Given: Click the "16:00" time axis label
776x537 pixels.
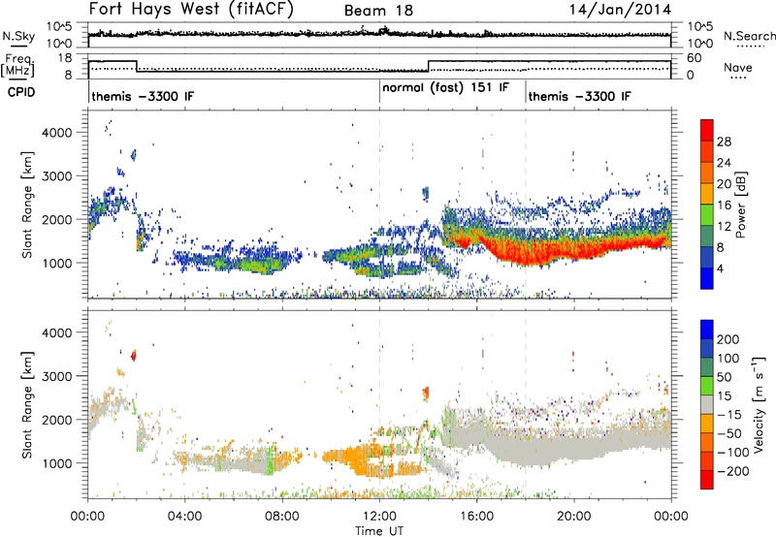Looking at the screenshot, I should tap(476, 517).
